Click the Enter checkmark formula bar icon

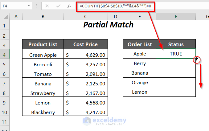click(x=58, y=6)
